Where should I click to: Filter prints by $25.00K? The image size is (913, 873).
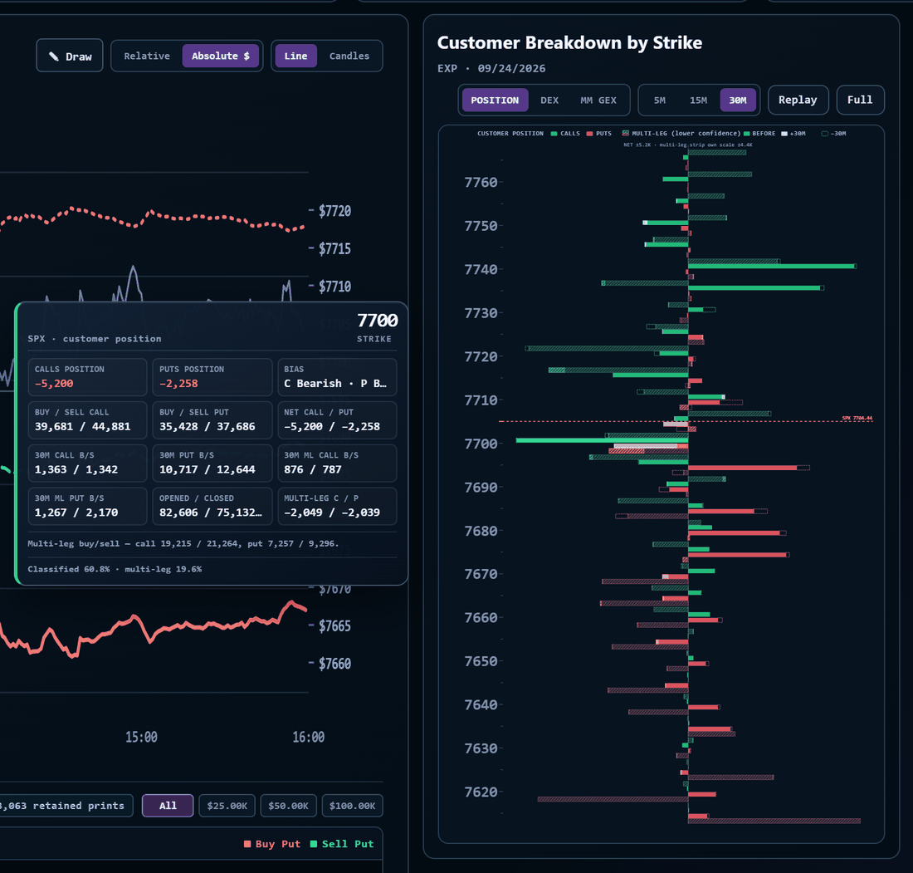pyautogui.click(x=227, y=806)
